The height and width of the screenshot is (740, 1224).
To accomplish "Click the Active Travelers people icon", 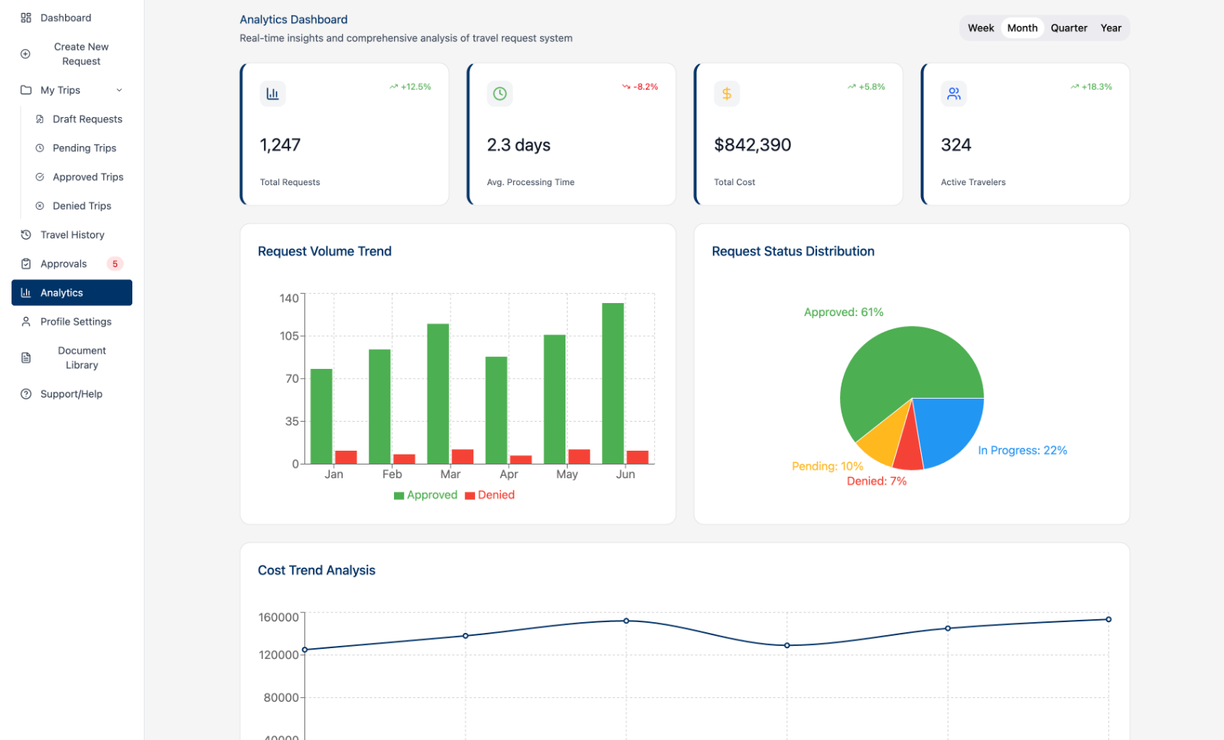I will pyautogui.click(x=954, y=93).
